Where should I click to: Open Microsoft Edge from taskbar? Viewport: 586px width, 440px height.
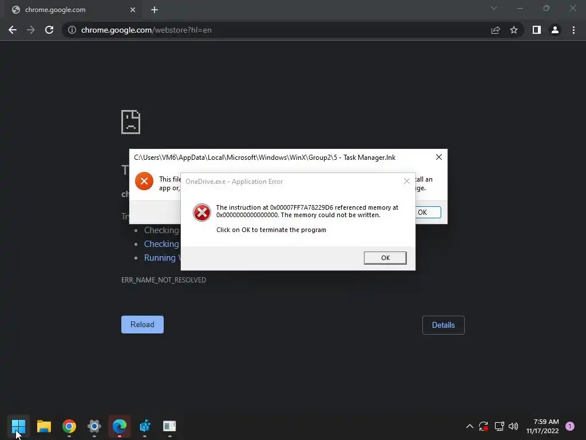(120, 426)
